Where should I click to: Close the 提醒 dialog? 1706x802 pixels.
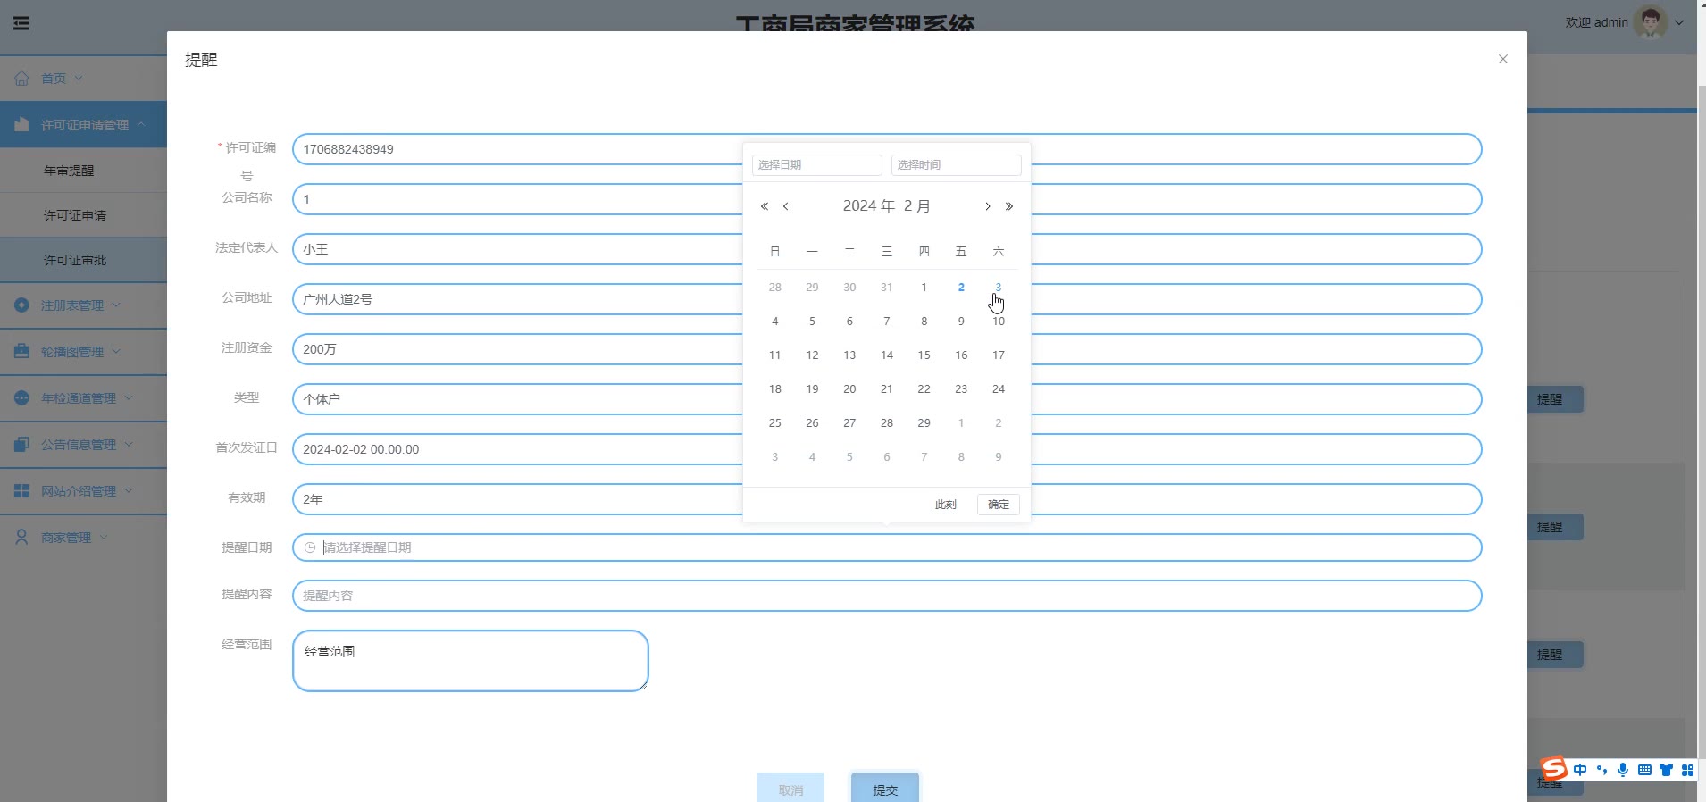(x=1503, y=59)
